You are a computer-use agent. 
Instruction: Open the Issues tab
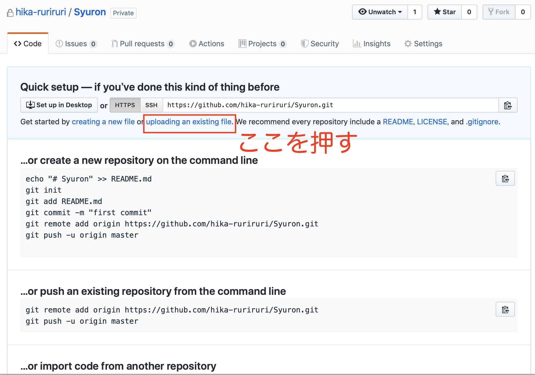click(x=76, y=43)
